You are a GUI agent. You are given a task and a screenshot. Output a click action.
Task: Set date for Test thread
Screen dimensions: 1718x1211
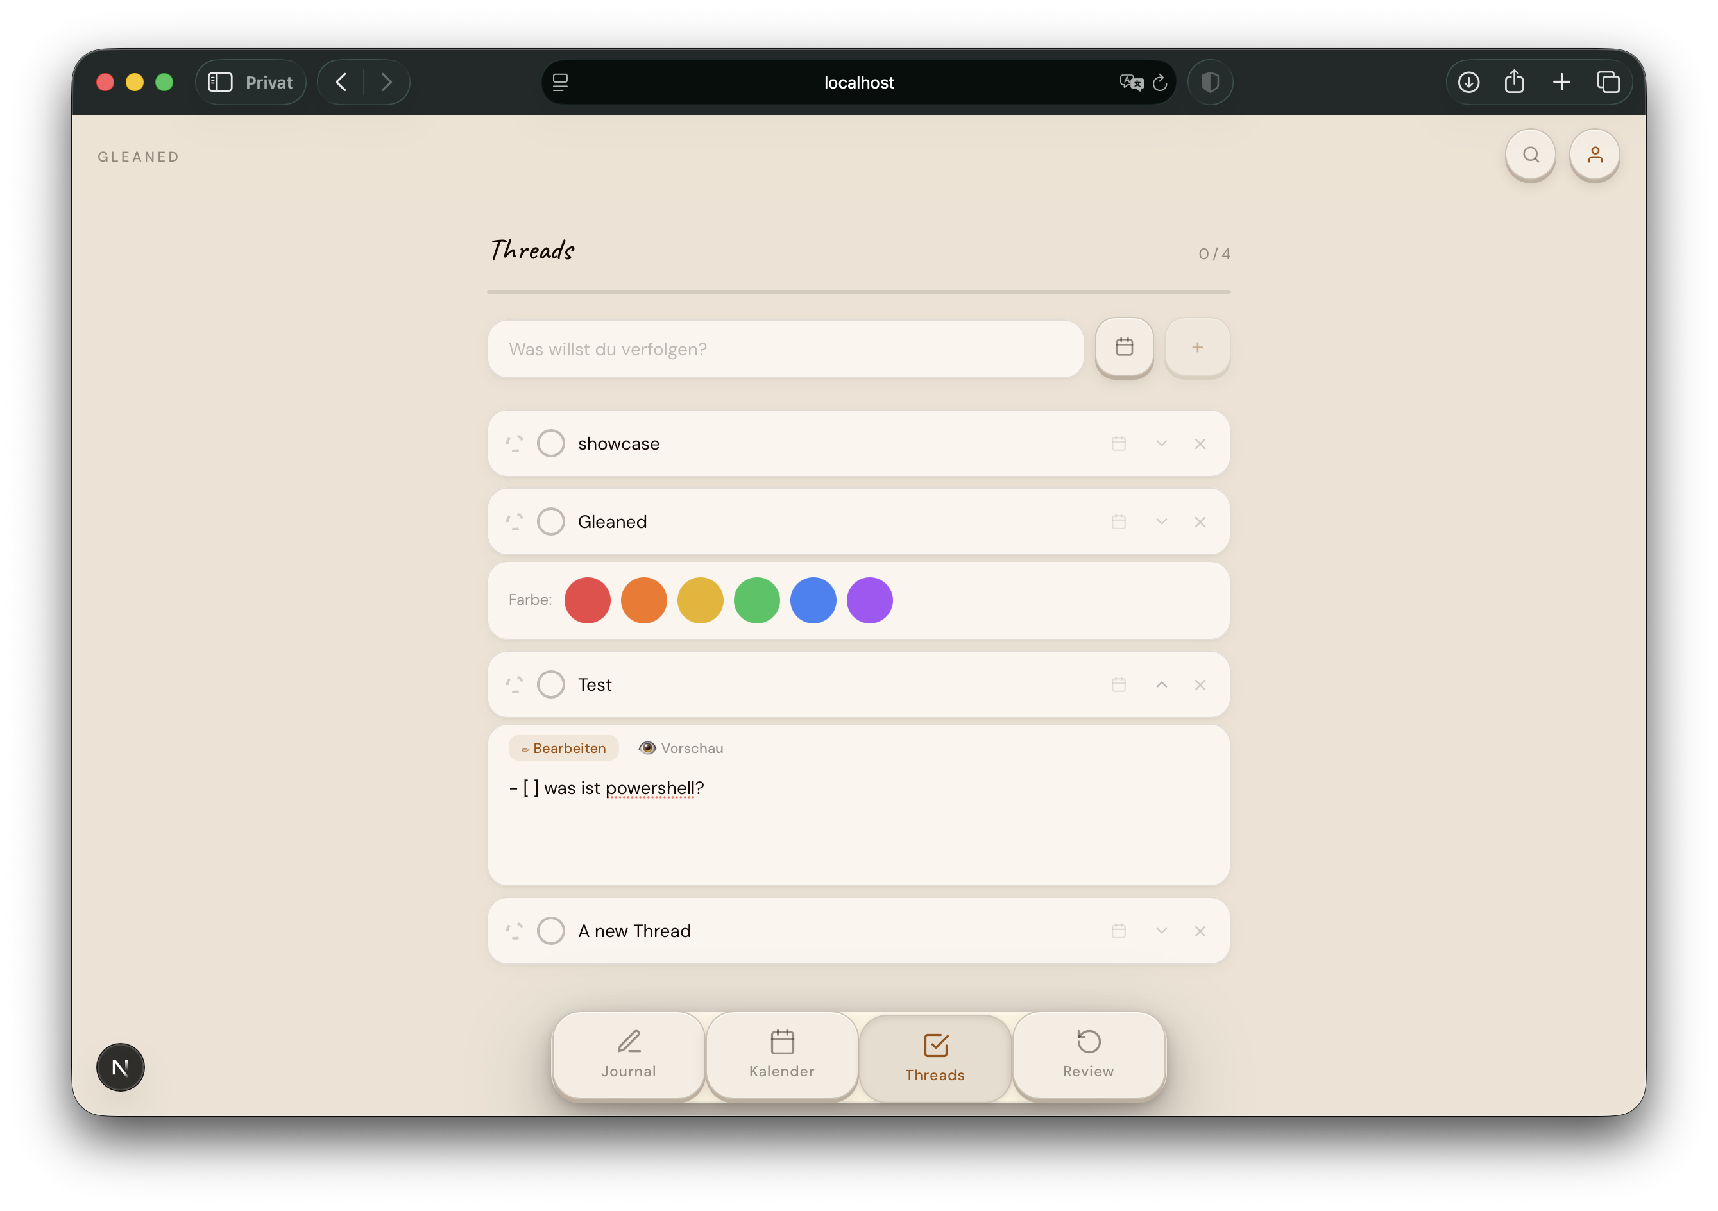[x=1119, y=684]
